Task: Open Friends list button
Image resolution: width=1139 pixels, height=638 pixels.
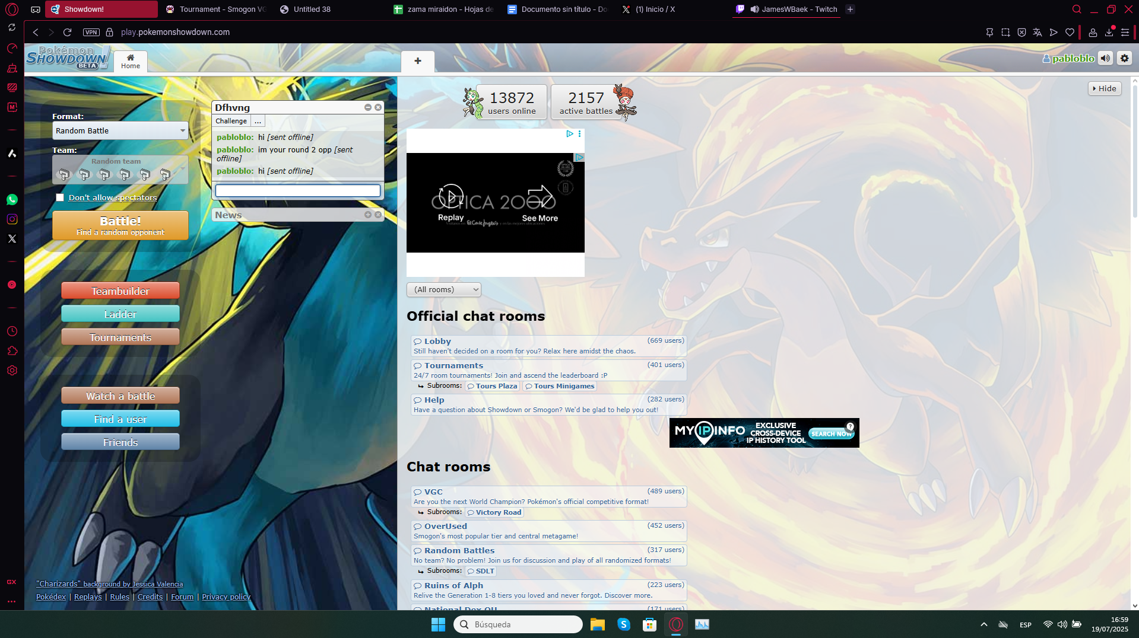Action: [x=120, y=442]
